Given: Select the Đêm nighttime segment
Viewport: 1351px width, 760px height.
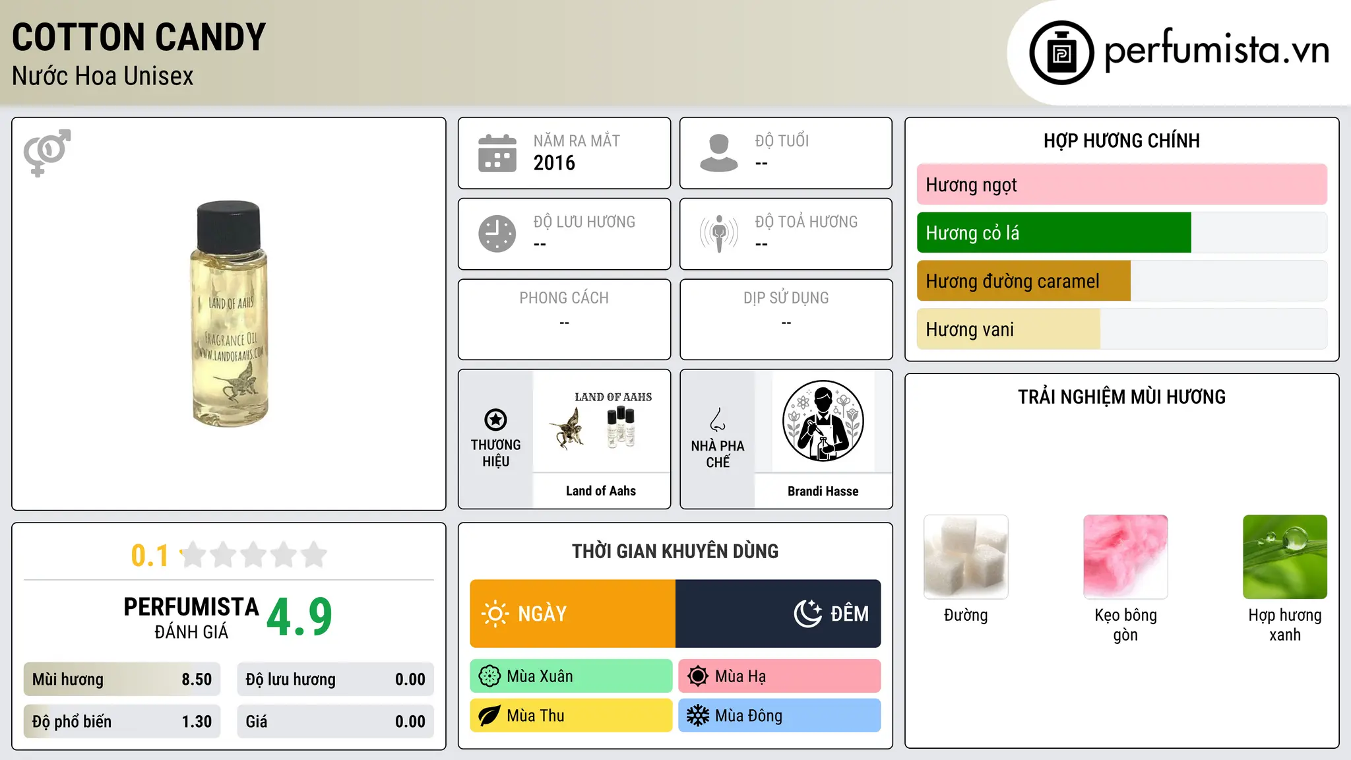Looking at the screenshot, I should [x=778, y=614].
